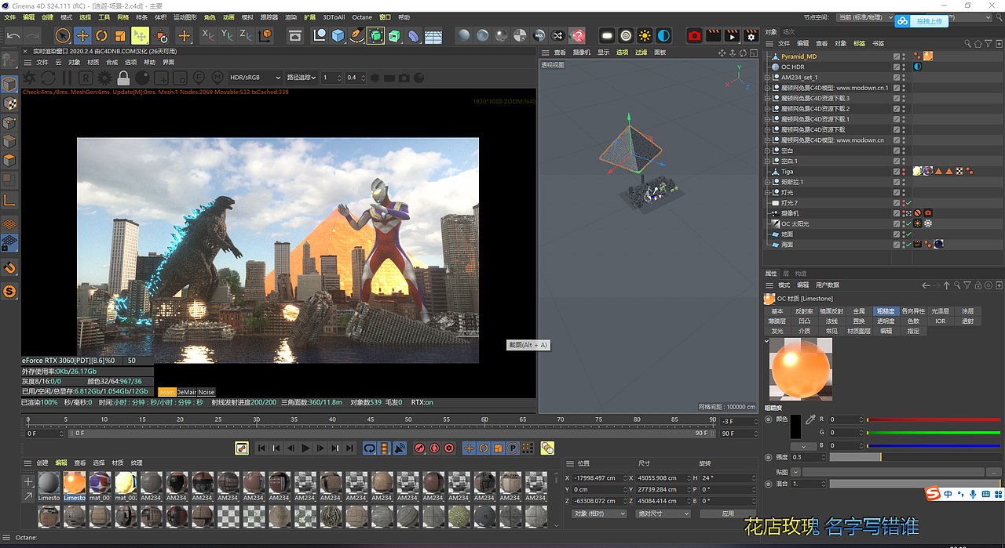This screenshot has width=1005, height=548.
Task: Switch to the 场次 tab
Action: (789, 32)
